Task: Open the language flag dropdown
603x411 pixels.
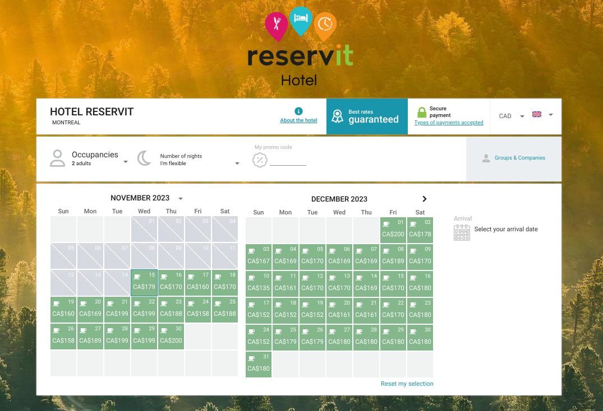Action: (542, 115)
